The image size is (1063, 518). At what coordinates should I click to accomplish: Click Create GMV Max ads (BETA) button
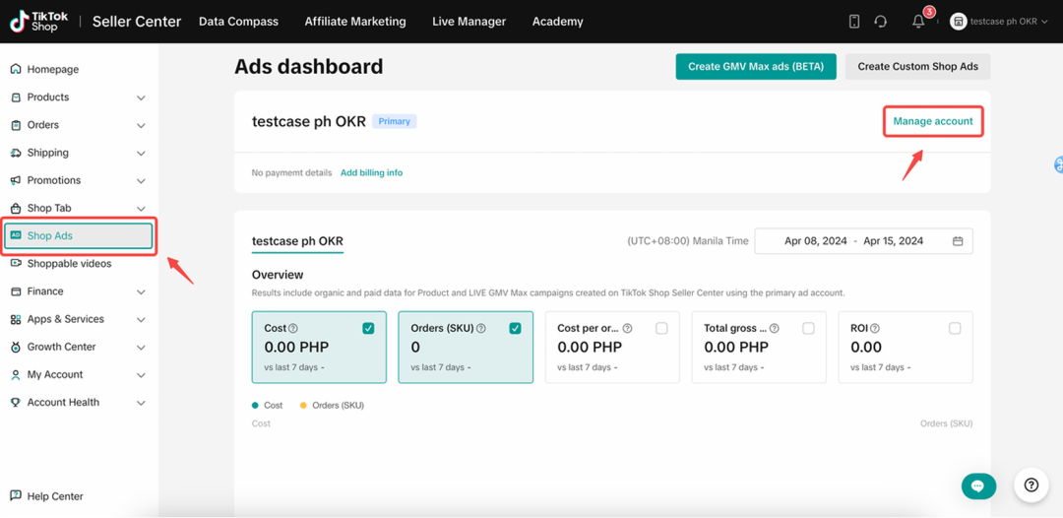pos(756,66)
